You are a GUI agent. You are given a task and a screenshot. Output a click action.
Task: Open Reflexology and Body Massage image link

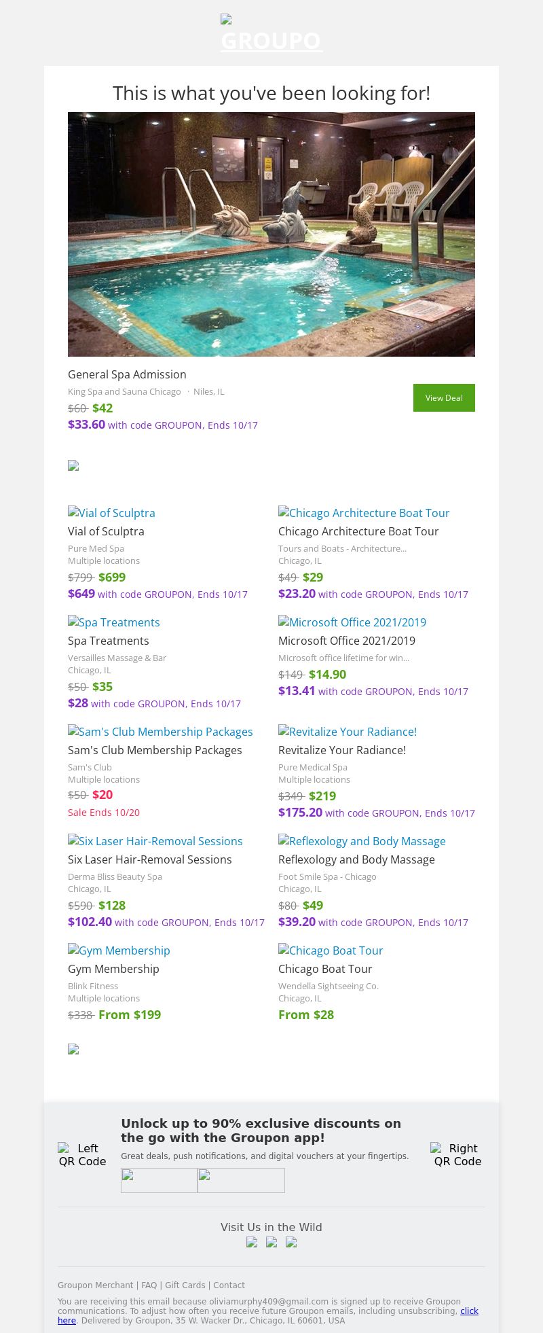point(362,841)
